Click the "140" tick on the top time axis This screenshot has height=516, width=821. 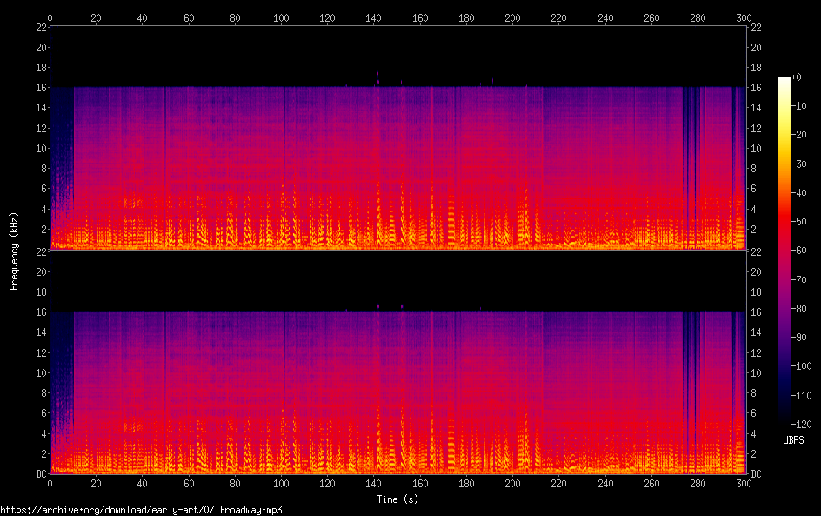(x=373, y=17)
